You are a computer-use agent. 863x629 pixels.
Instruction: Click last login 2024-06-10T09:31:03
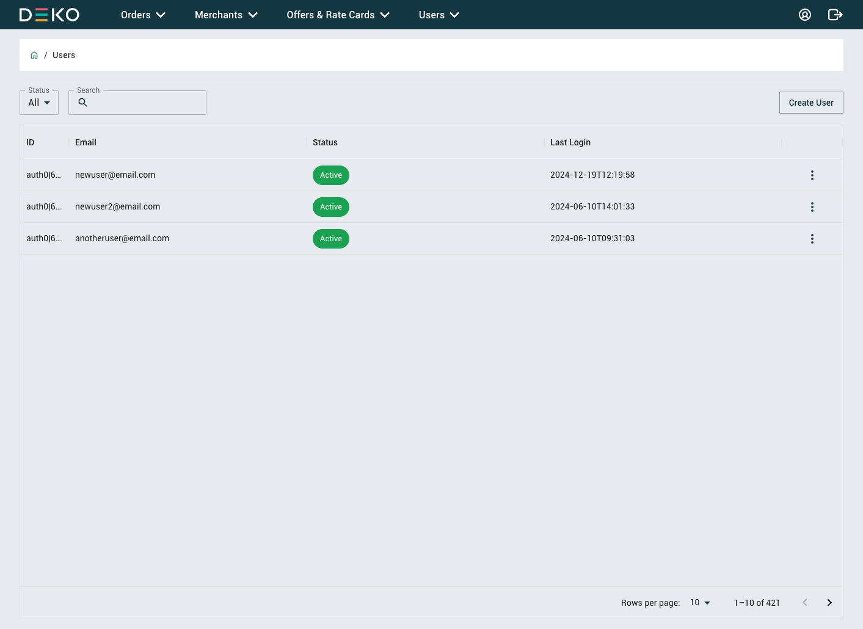coord(592,238)
